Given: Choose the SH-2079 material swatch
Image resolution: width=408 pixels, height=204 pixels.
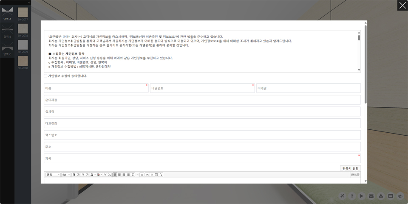Looking at the screenshot, I should 23,46.
